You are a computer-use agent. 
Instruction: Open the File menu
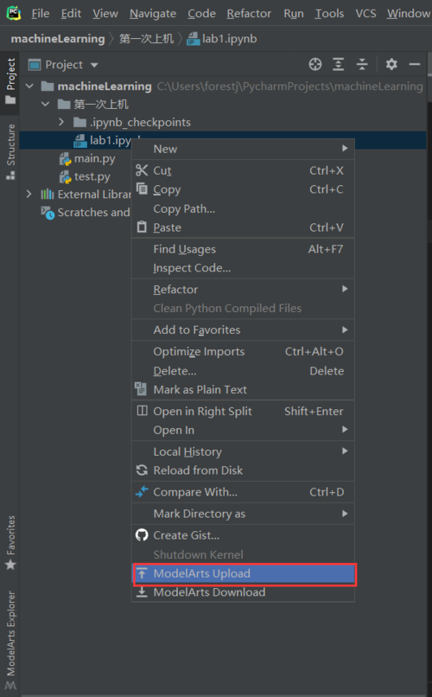[41, 14]
